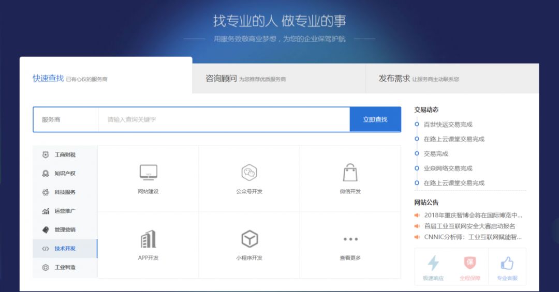Click the 查看更多 three-dots icon

[x=350, y=239]
